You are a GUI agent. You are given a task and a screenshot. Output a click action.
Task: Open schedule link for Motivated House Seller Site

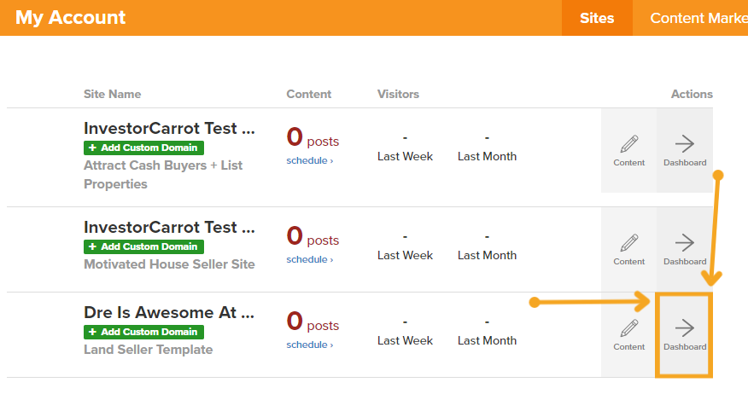coord(310,259)
